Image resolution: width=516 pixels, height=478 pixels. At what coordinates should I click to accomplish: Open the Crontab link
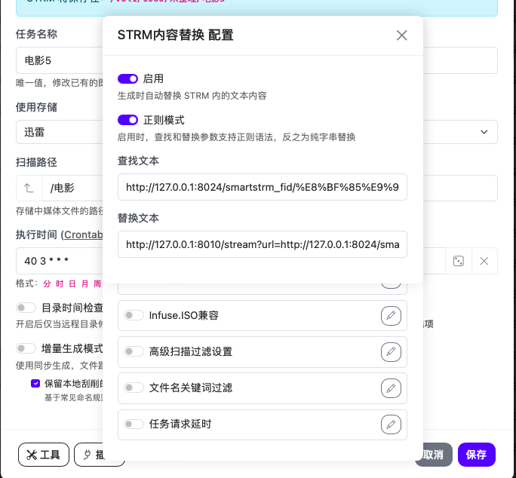83,234
